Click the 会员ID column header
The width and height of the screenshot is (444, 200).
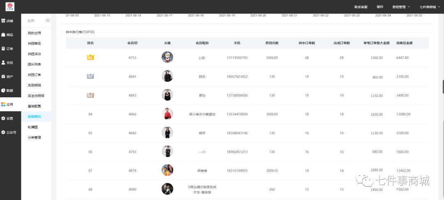[132, 43]
